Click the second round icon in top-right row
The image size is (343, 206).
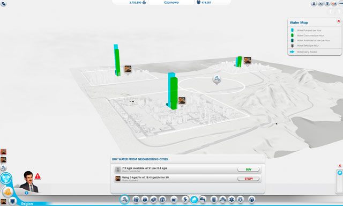click(x=320, y=4)
